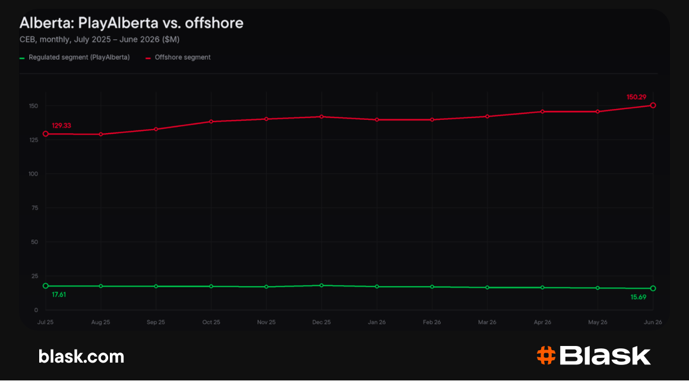The image size is (689, 381).
Task: Click the 75 y-axis label
Action: (35, 208)
